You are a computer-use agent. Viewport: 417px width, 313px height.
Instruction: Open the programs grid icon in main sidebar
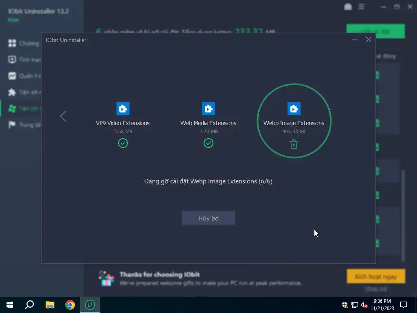coord(12,43)
